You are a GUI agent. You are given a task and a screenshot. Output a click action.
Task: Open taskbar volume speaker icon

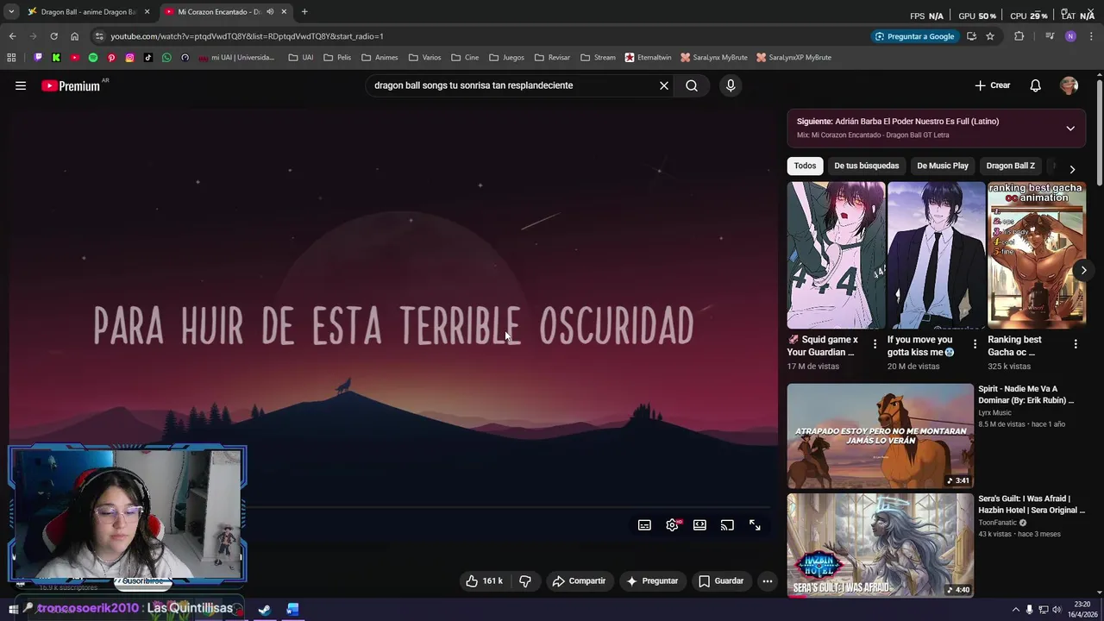[x=1057, y=610]
